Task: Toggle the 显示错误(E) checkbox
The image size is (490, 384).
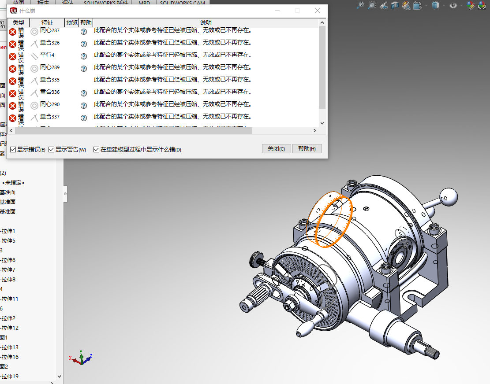Action: click(13, 150)
